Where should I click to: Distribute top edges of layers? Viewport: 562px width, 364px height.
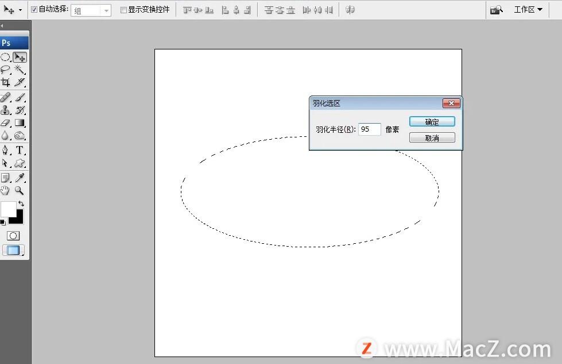pos(269,10)
